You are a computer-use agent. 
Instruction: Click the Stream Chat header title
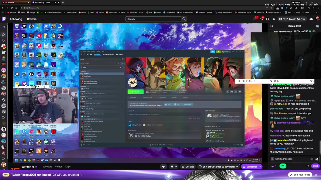[294, 26]
